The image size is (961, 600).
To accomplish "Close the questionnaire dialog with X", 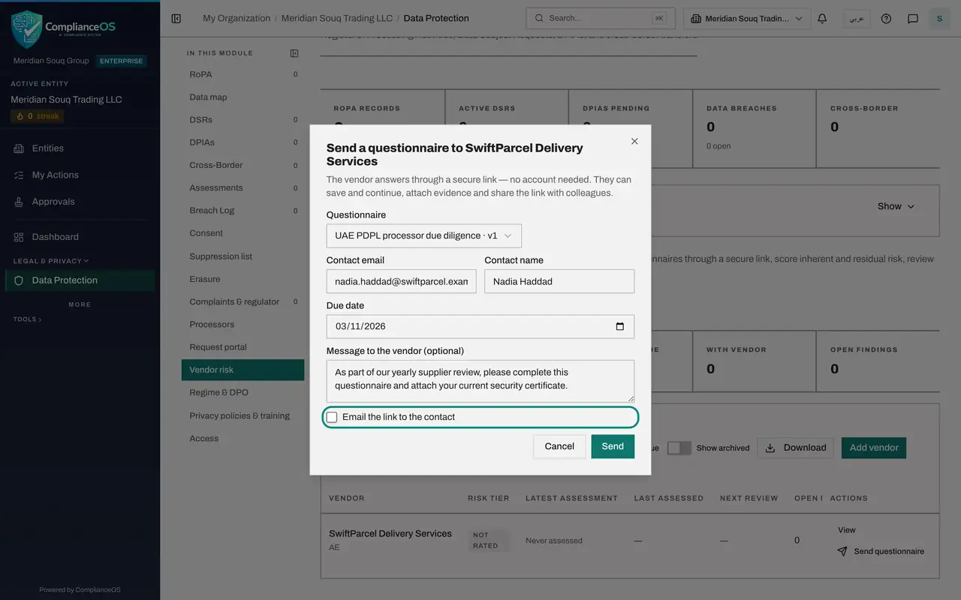I will click(x=634, y=141).
